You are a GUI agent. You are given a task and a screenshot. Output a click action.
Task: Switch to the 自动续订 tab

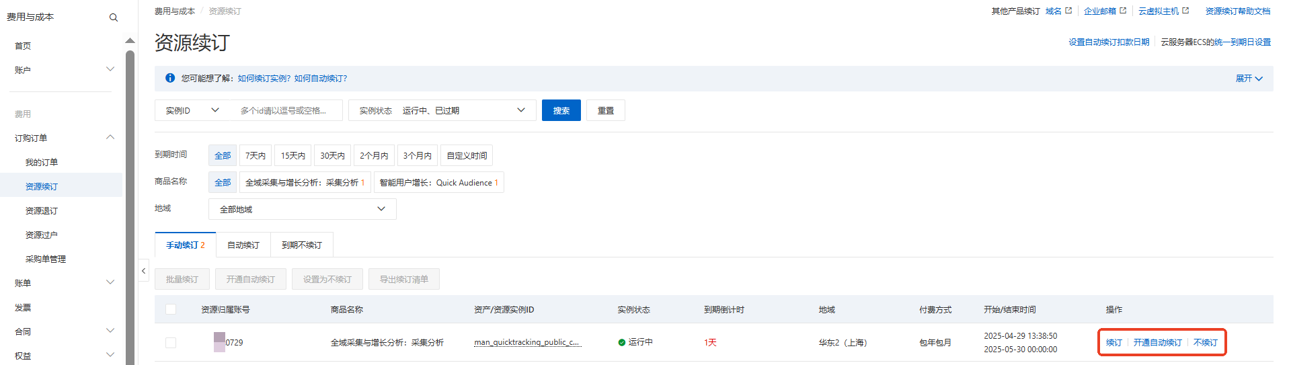(243, 245)
